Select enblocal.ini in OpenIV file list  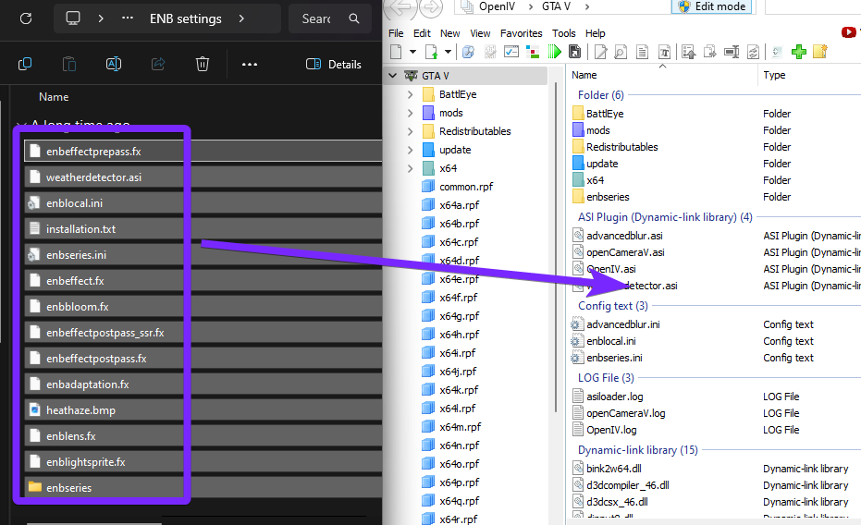click(610, 341)
